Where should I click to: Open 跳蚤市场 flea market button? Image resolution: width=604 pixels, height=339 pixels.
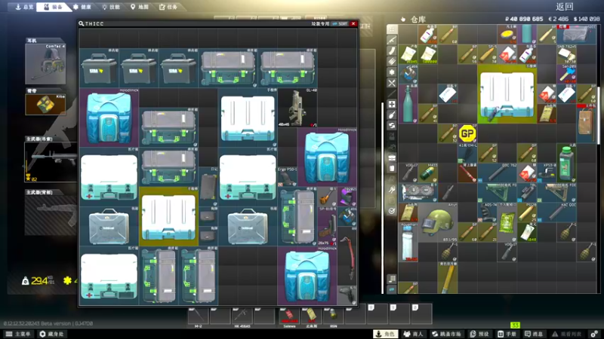point(446,334)
